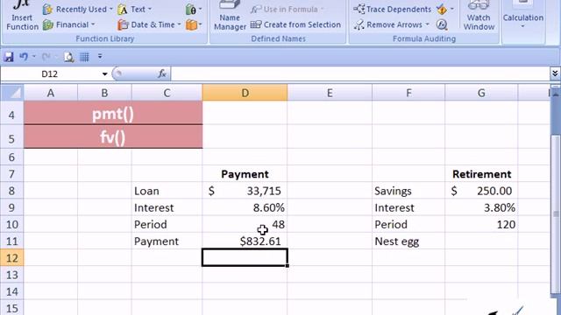This screenshot has width=561, height=315.
Task: Click the $832.61 payment cell
Action: tap(245, 241)
